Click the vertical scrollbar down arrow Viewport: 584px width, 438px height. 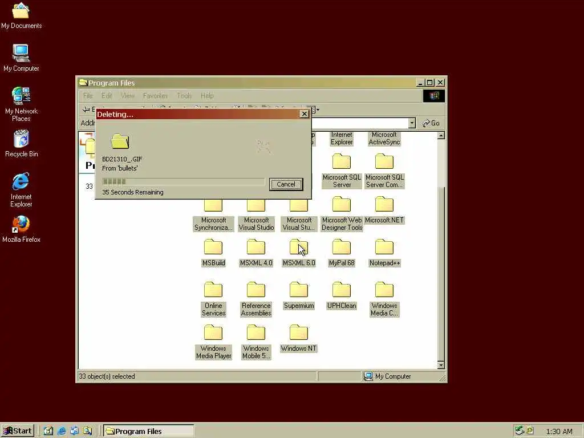click(x=441, y=365)
